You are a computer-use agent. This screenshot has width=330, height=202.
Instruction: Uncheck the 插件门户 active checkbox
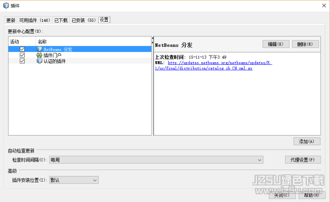[x=22, y=55]
